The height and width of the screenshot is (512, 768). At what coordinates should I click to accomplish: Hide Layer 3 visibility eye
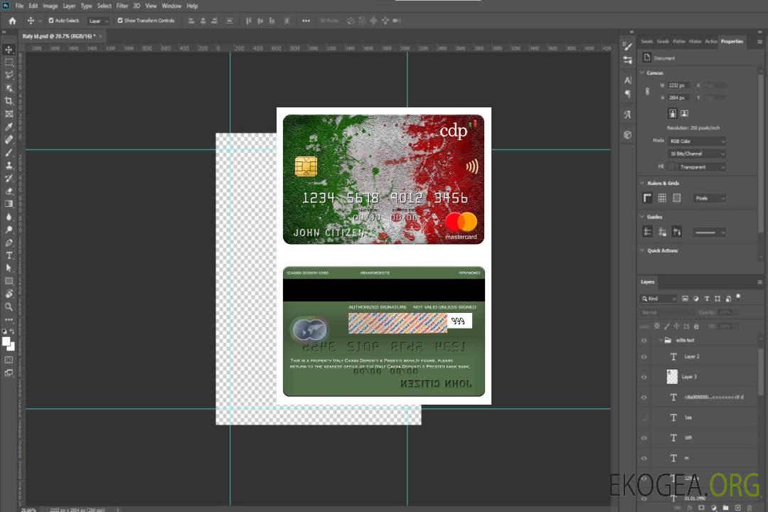pyautogui.click(x=644, y=378)
